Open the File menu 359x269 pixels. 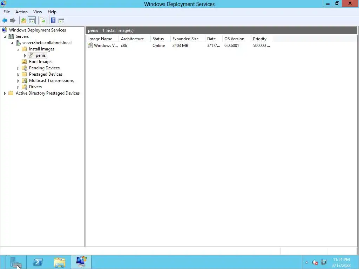7,12
